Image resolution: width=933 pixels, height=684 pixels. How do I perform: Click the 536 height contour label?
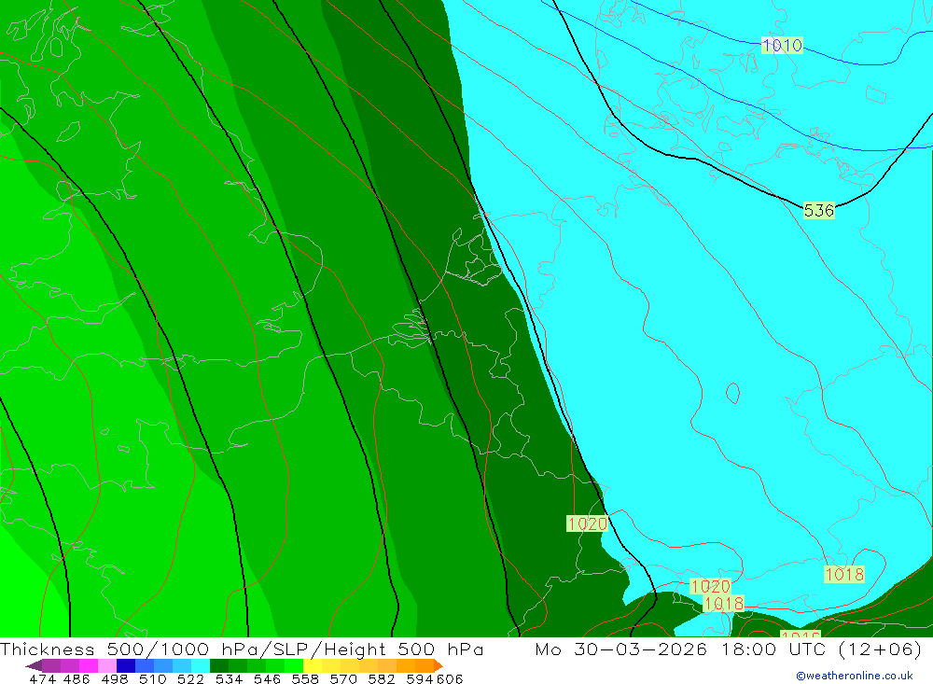click(819, 210)
